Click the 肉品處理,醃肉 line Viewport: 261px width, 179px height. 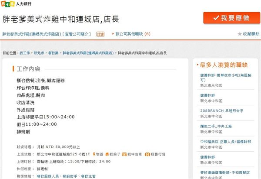(x=31, y=95)
